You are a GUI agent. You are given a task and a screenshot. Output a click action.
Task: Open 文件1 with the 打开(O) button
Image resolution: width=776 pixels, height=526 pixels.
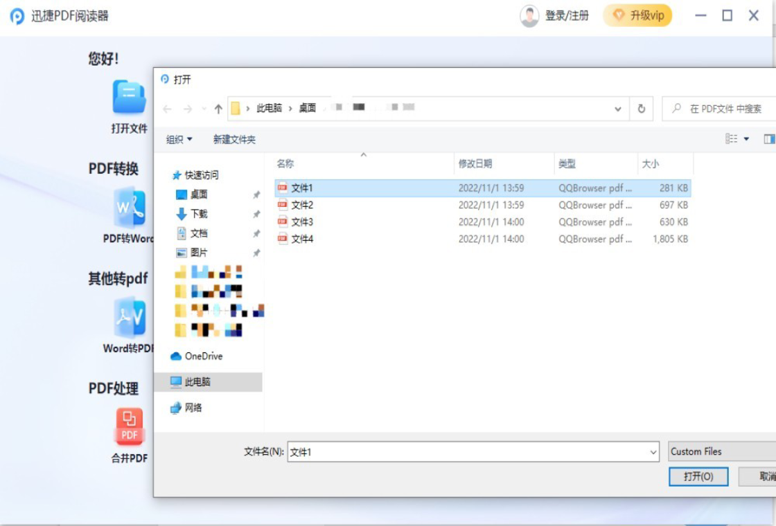(x=698, y=477)
